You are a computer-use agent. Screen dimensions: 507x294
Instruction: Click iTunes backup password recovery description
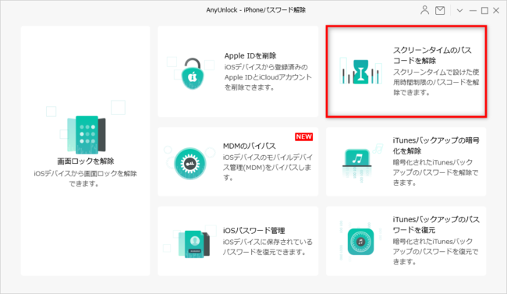(x=435, y=251)
